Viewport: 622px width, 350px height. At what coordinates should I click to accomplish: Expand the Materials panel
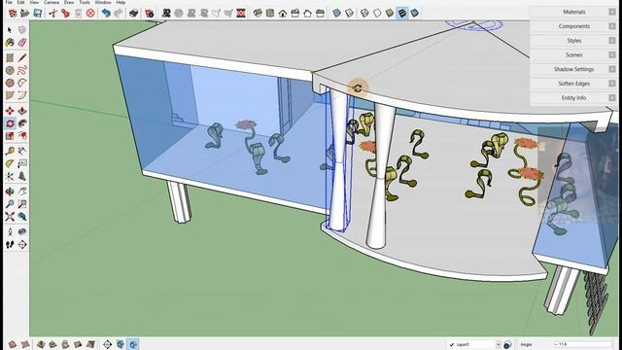click(573, 12)
